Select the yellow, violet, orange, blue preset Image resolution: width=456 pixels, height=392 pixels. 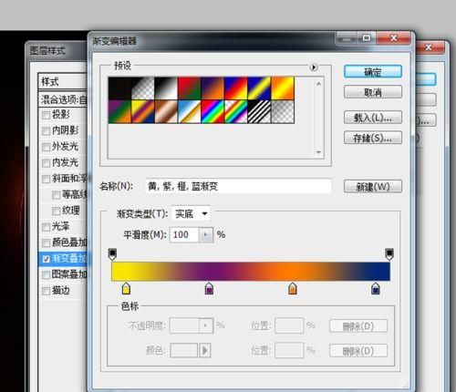pyautogui.click(x=143, y=111)
